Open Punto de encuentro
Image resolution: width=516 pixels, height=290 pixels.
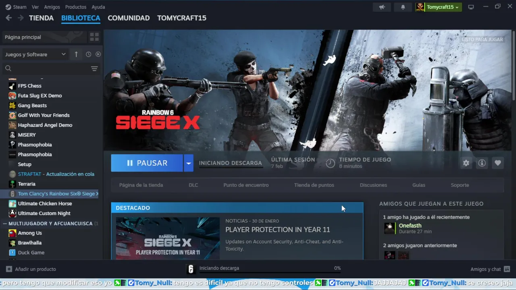(246, 185)
